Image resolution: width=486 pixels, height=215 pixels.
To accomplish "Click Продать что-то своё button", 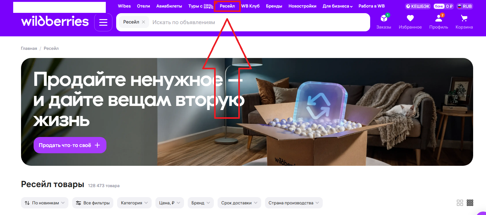I will [x=70, y=145].
